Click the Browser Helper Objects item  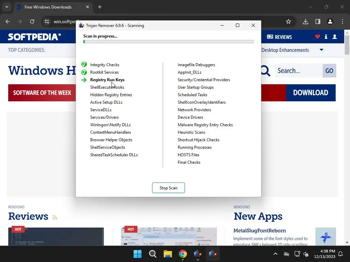coord(111,140)
